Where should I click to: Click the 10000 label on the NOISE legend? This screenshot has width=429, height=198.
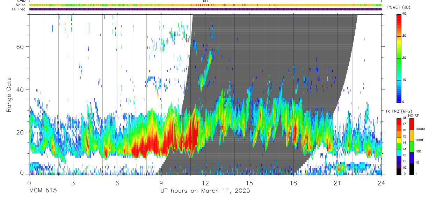421,129
